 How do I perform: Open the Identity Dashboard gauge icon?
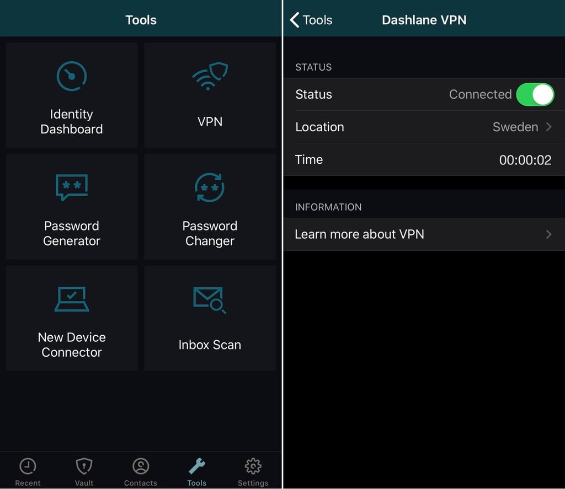(x=72, y=76)
